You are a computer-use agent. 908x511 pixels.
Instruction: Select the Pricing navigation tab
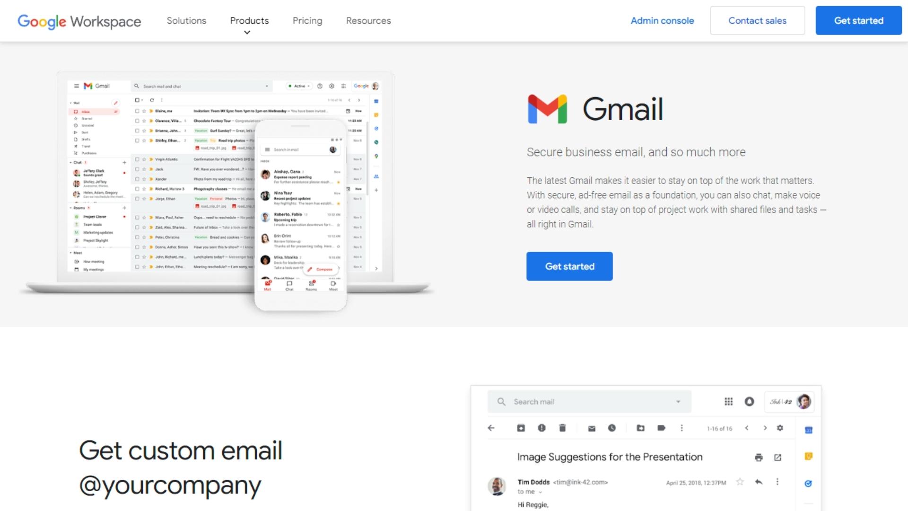(307, 21)
